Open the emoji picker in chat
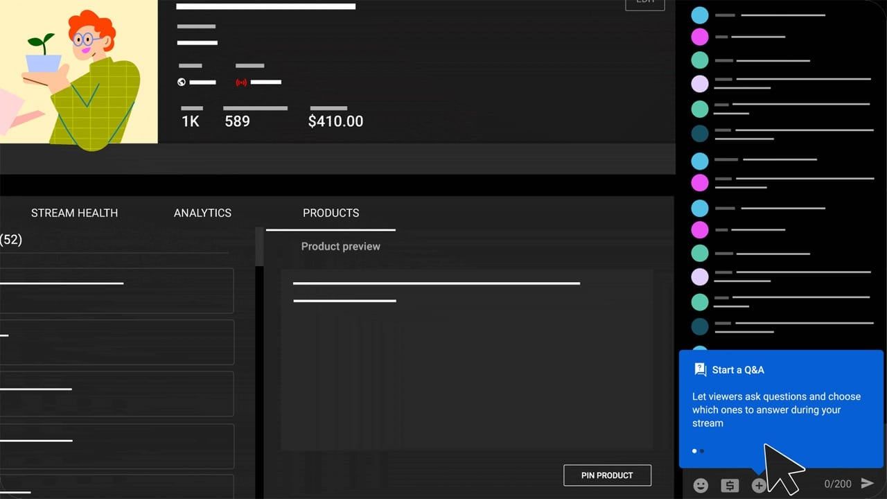The image size is (887, 499). [701, 485]
